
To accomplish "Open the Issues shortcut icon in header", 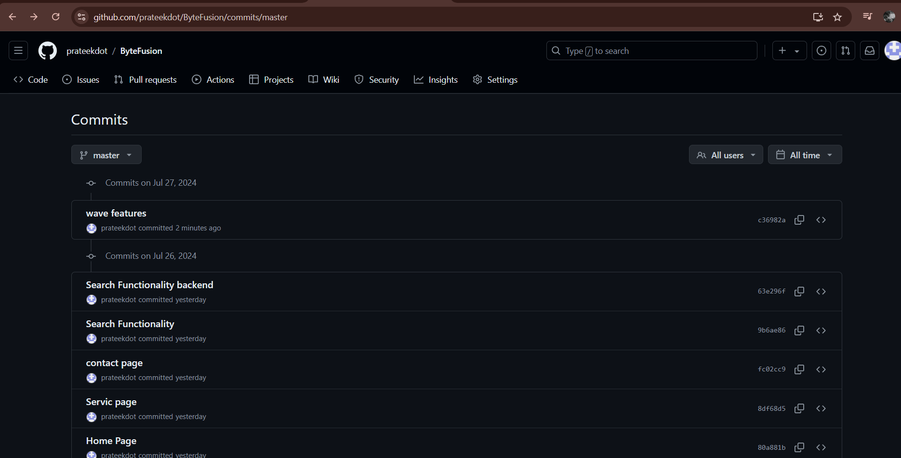I will click(x=821, y=51).
